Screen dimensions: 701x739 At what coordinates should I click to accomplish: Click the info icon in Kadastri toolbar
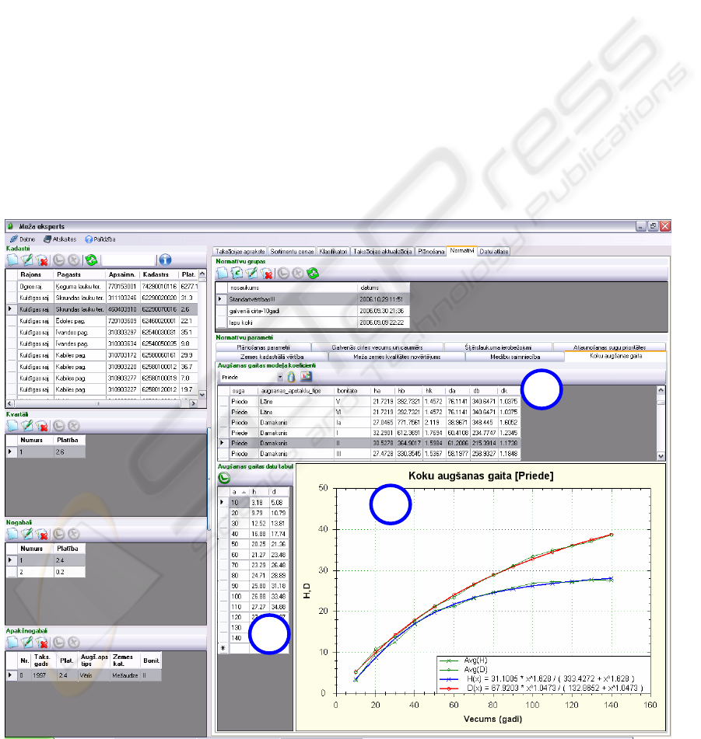[166, 260]
